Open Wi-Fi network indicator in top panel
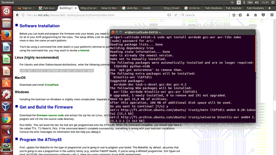Viewport: 276px width, 155px height. click(x=232, y=2)
